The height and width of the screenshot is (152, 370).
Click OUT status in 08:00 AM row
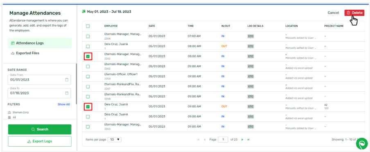point(224,46)
